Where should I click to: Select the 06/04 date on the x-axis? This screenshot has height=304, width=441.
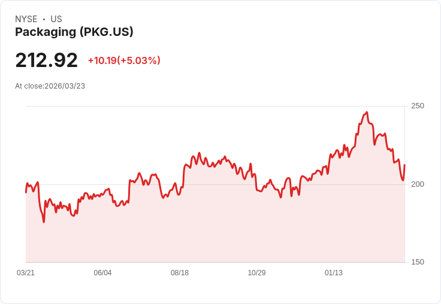(102, 273)
